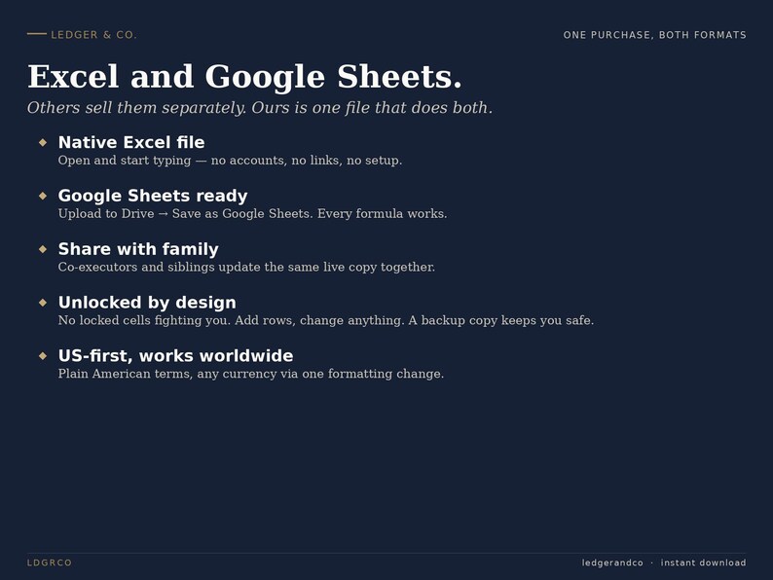Click the 'ledgerandco' footer text

click(x=612, y=562)
